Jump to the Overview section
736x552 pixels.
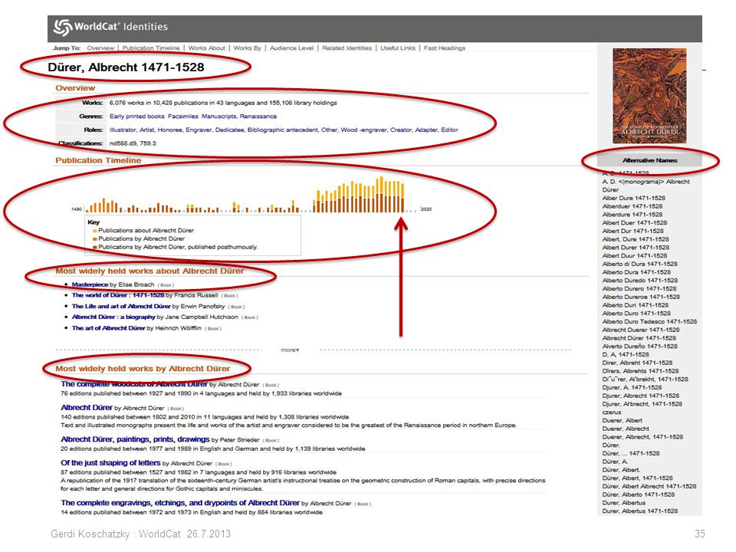tap(100, 48)
